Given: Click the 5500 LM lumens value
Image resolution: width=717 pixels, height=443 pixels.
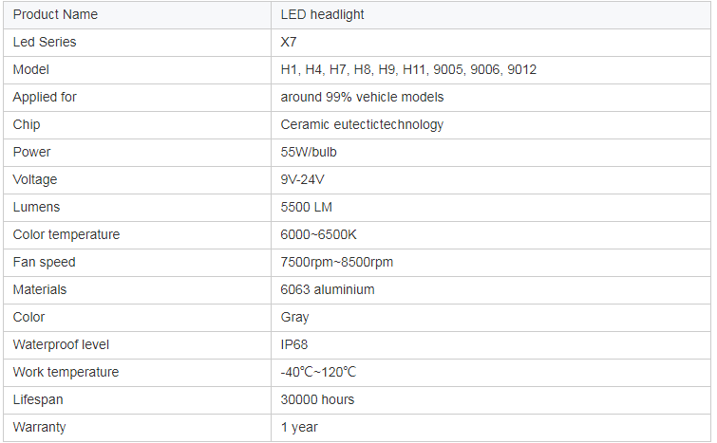Looking at the screenshot, I should [306, 207].
